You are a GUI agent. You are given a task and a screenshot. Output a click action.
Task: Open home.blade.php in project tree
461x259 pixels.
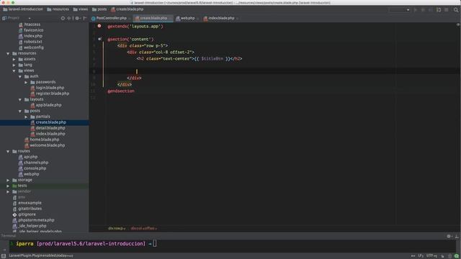click(42, 140)
